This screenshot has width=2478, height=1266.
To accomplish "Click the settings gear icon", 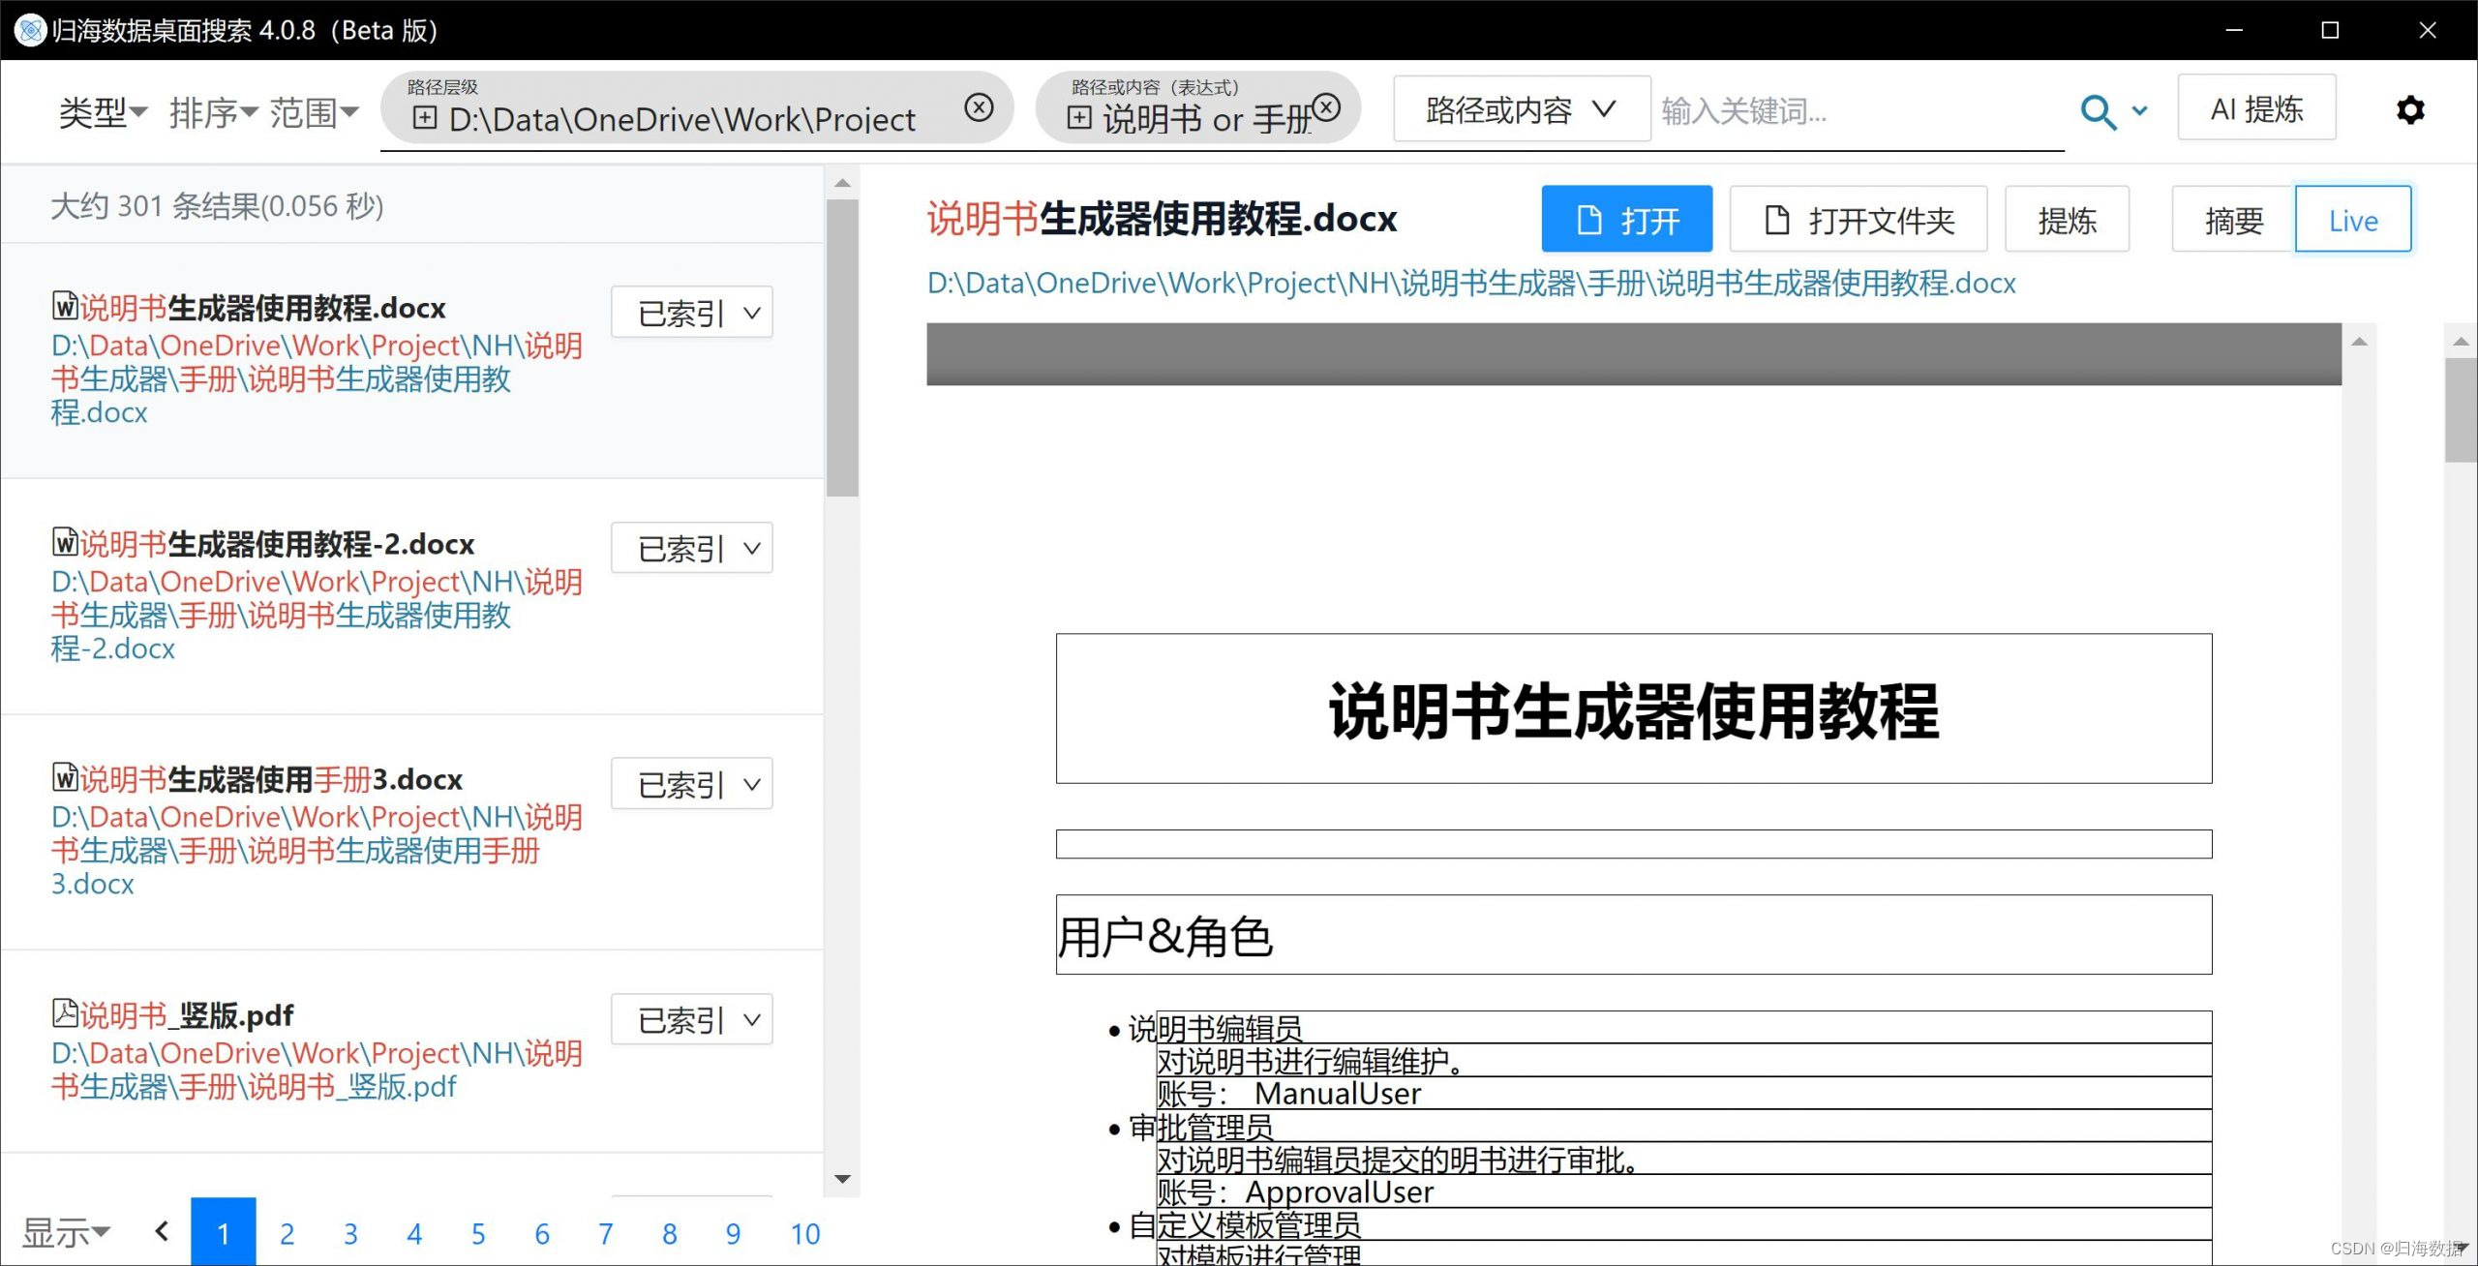I will point(2409,110).
